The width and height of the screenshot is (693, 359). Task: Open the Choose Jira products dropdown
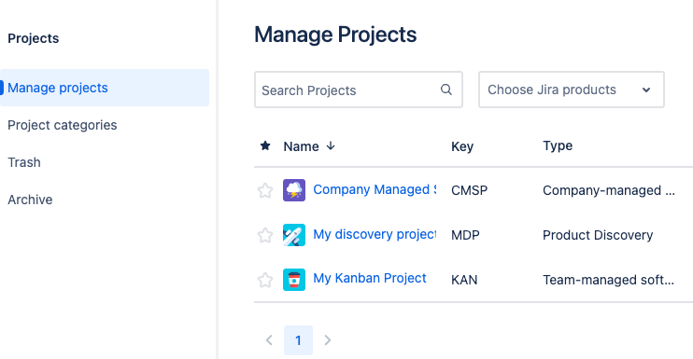point(572,90)
